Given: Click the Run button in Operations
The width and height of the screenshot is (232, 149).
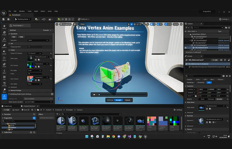Looking at the screenshot, I should [14, 37].
